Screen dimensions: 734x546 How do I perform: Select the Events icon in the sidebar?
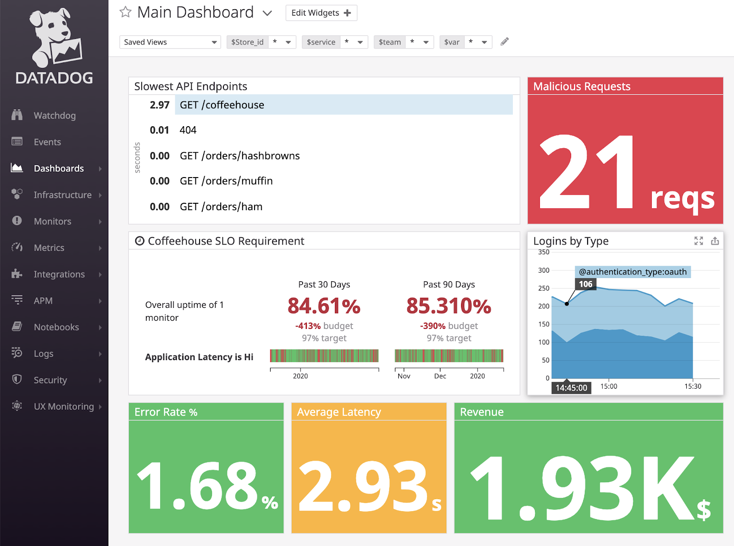[17, 142]
